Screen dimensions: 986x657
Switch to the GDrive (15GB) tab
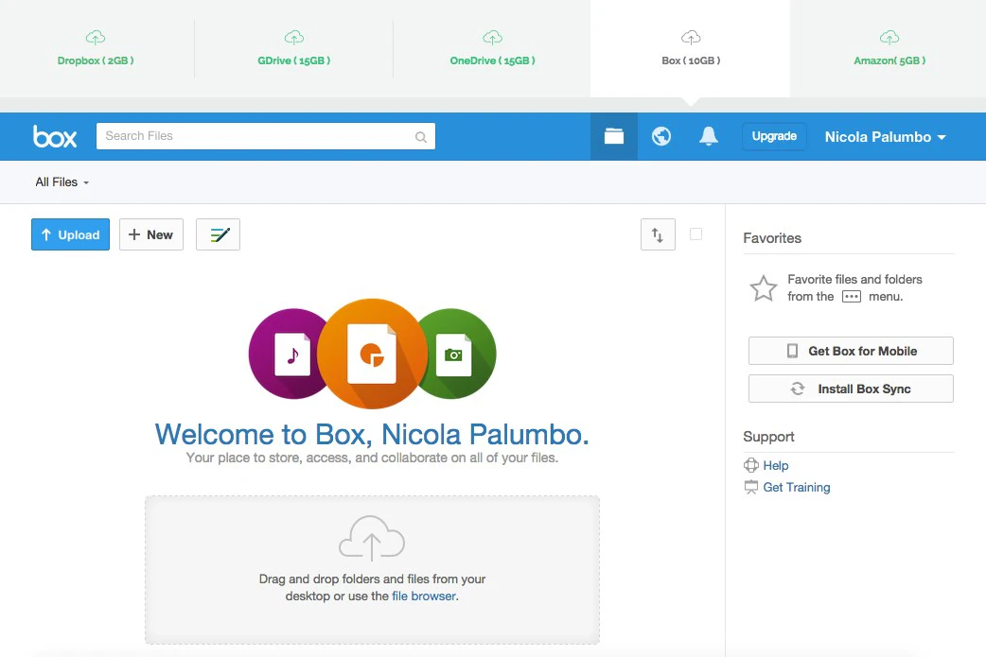293,49
